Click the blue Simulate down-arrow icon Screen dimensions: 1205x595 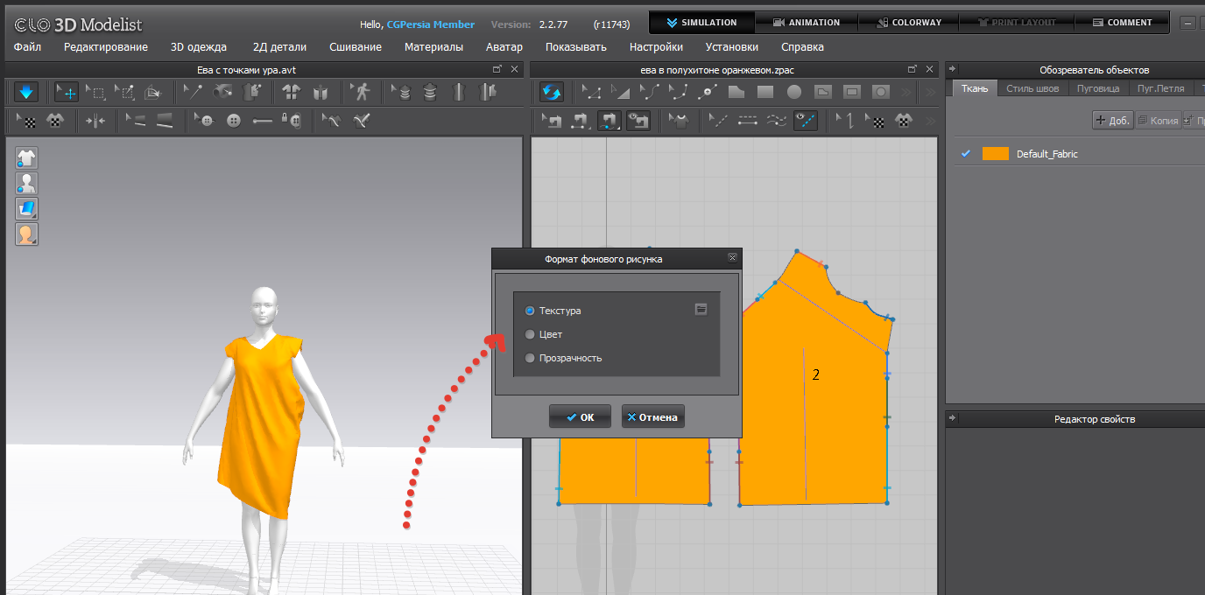(x=26, y=91)
